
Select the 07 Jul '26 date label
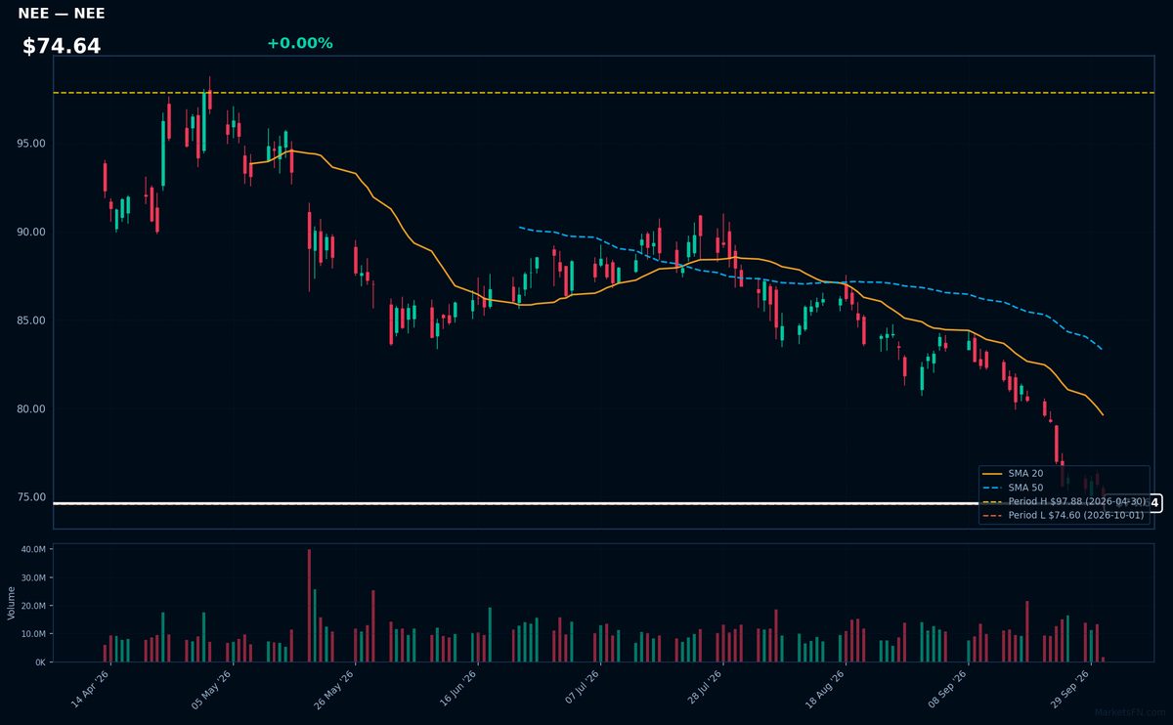[x=581, y=689]
